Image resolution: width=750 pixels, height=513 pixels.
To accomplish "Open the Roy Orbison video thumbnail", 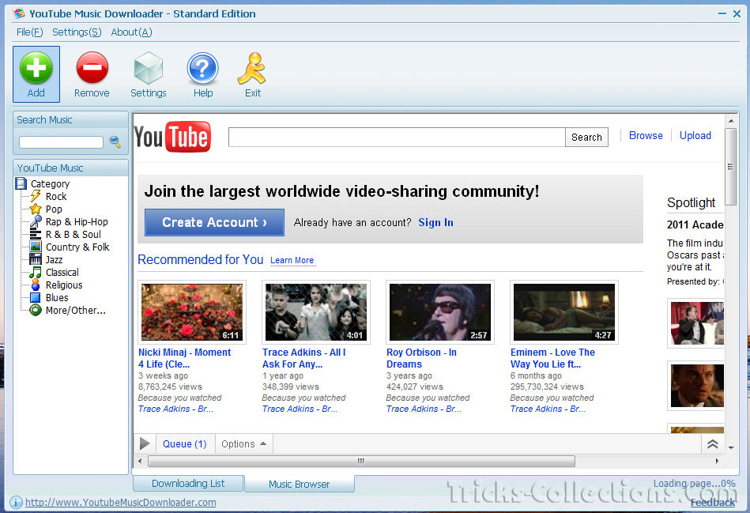I will 439,312.
